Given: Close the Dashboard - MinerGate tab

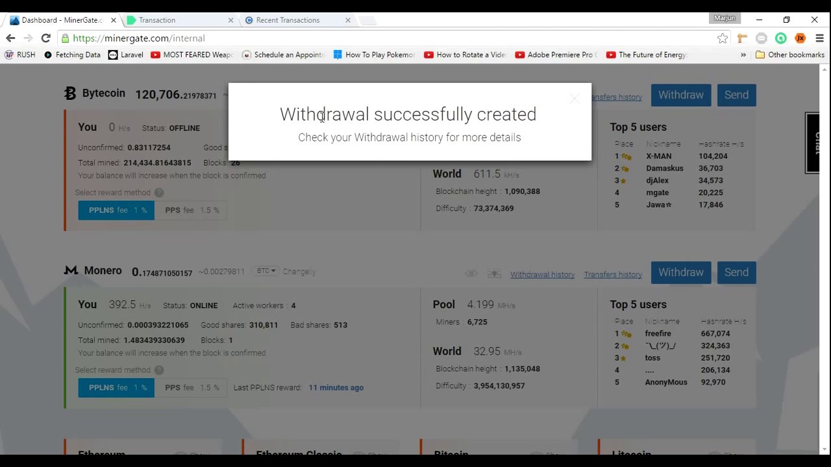Looking at the screenshot, I should tap(113, 20).
